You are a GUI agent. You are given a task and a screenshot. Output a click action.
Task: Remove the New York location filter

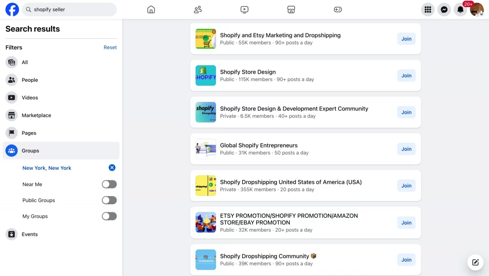pyautogui.click(x=112, y=168)
